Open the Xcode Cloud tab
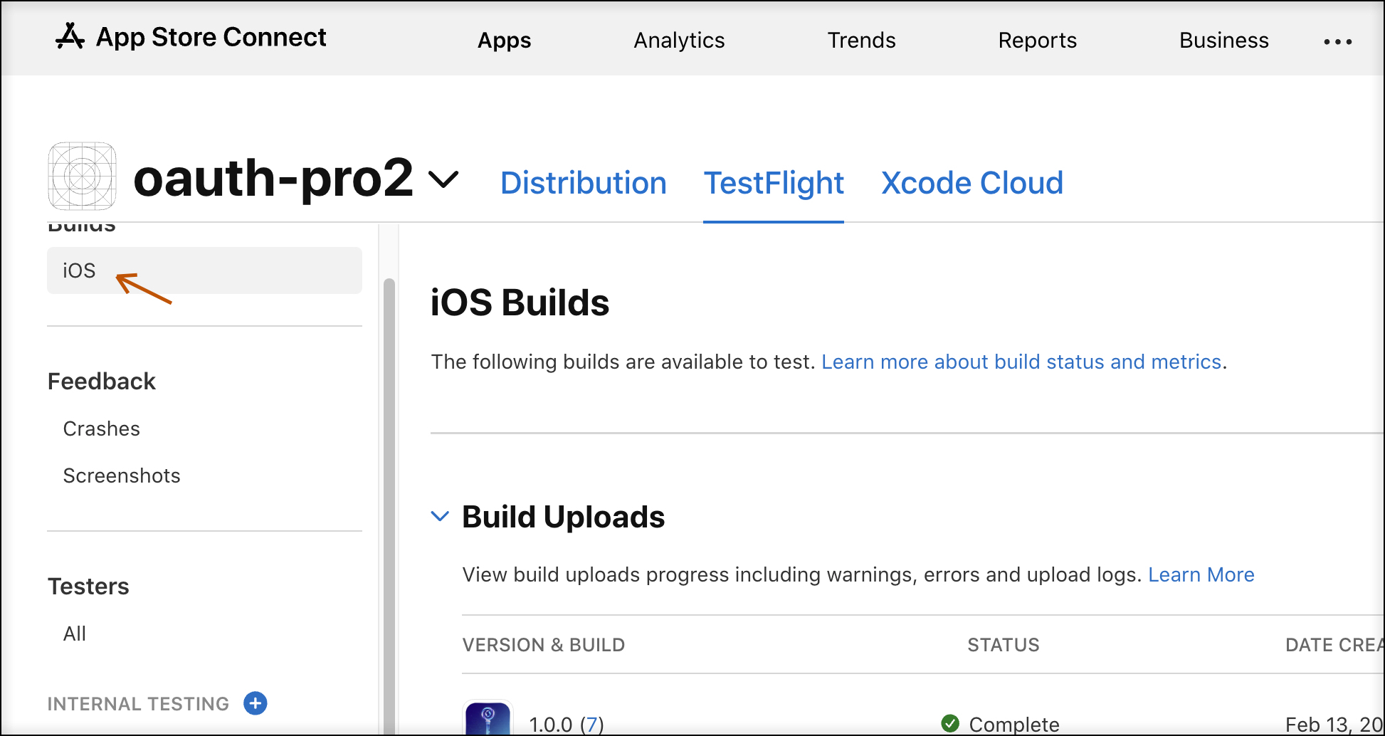Screen dimensions: 1385x736 pos(972,183)
